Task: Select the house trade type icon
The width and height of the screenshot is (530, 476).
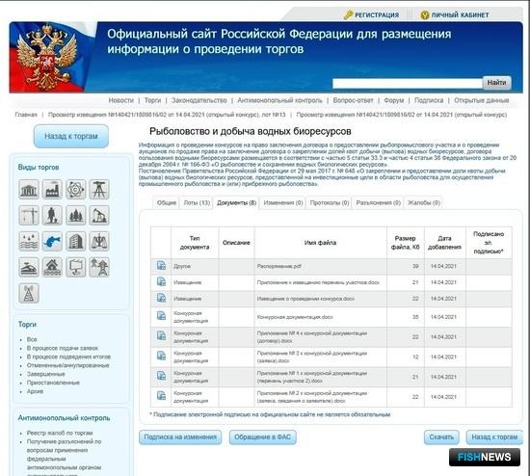Action: tap(52, 268)
